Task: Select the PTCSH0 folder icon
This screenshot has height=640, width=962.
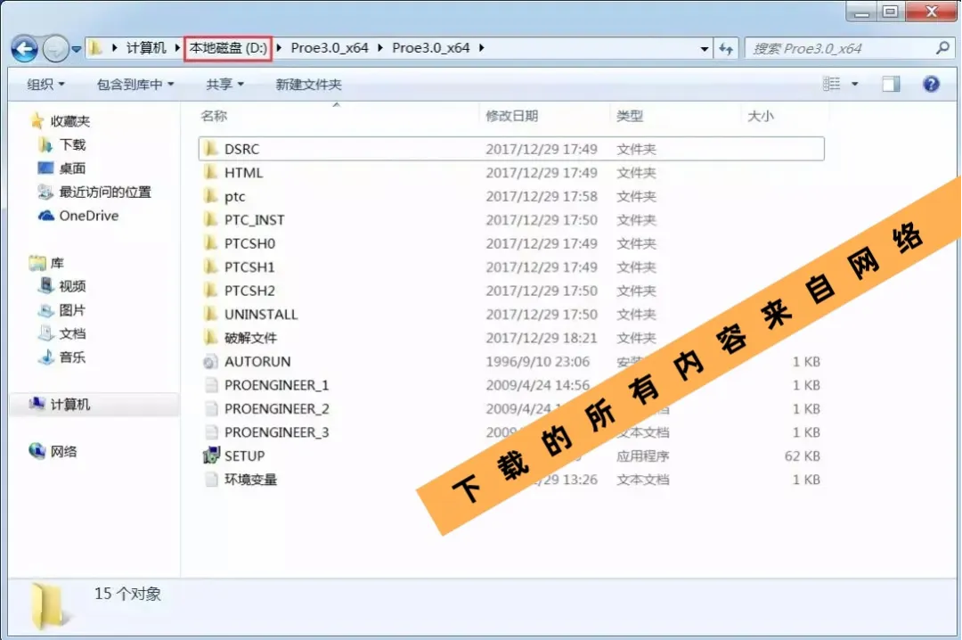Action: click(x=211, y=243)
